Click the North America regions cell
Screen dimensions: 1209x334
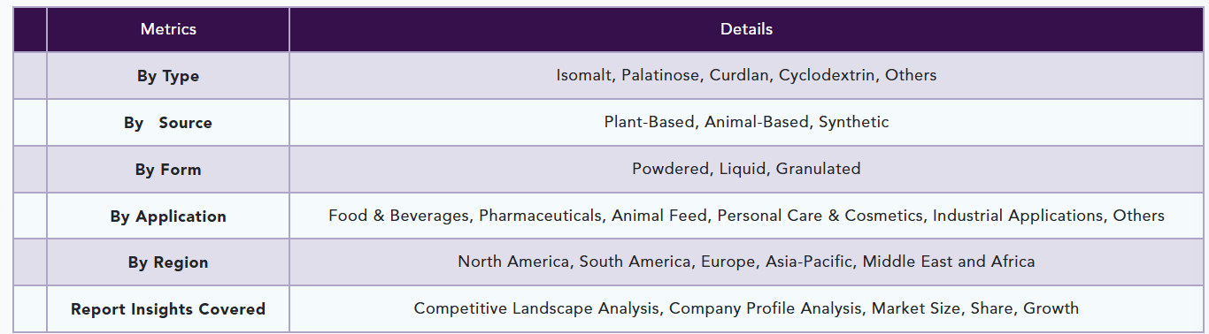[746, 262]
